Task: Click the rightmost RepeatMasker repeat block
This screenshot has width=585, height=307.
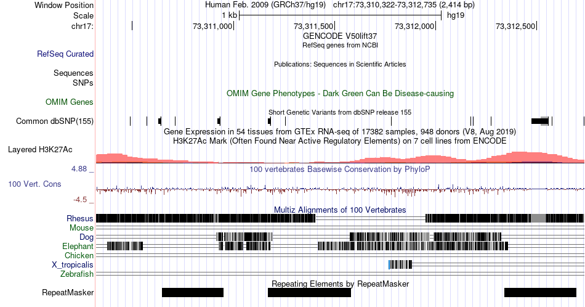Action: tap(540, 292)
